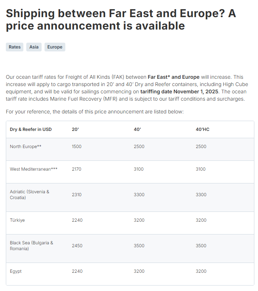Click the 40' column header

point(137,129)
